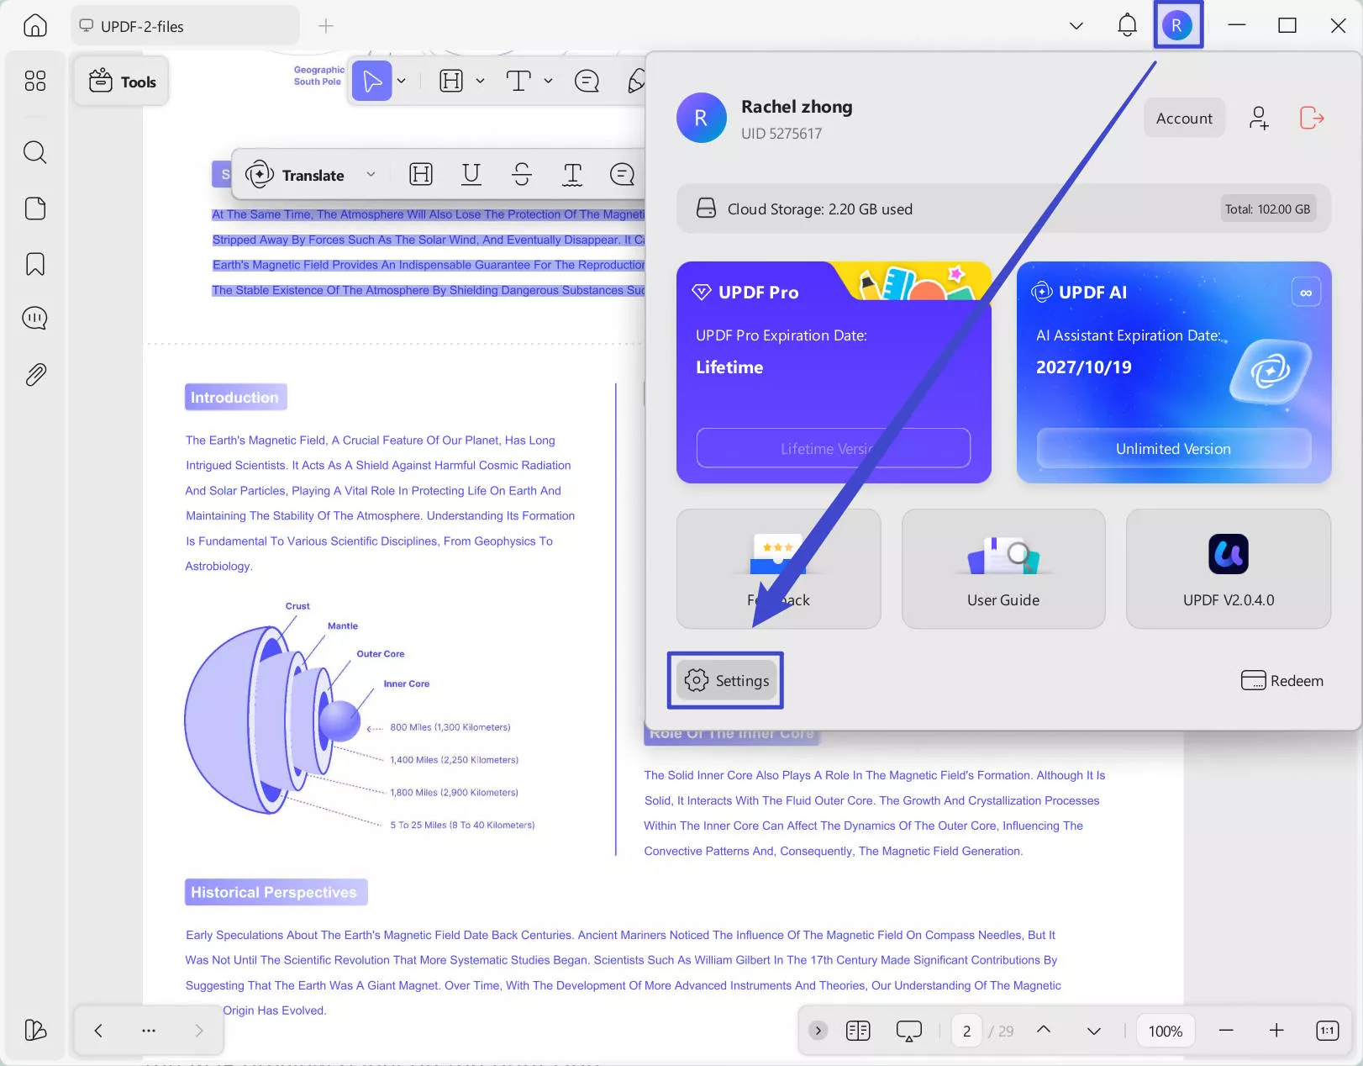
Task: Click the Introduction heading
Action: click(x=235, y=397)
